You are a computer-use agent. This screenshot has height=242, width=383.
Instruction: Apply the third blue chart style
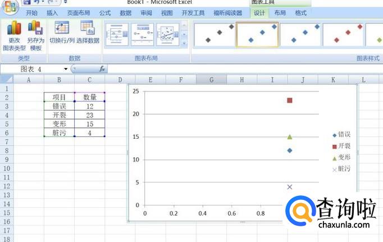coord(300,34)
